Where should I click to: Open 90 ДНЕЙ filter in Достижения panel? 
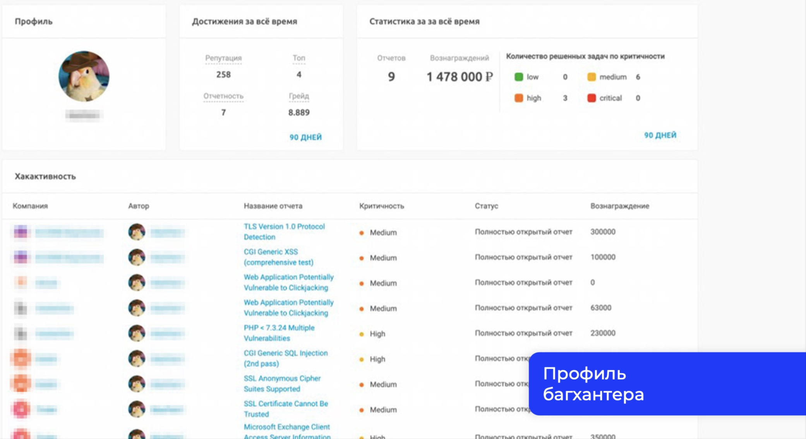(x=305, y=137)
